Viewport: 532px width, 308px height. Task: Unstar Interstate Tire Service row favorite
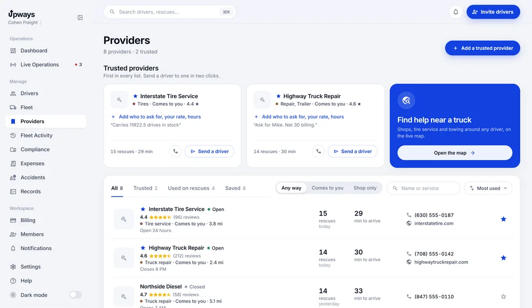pos(503,219)
